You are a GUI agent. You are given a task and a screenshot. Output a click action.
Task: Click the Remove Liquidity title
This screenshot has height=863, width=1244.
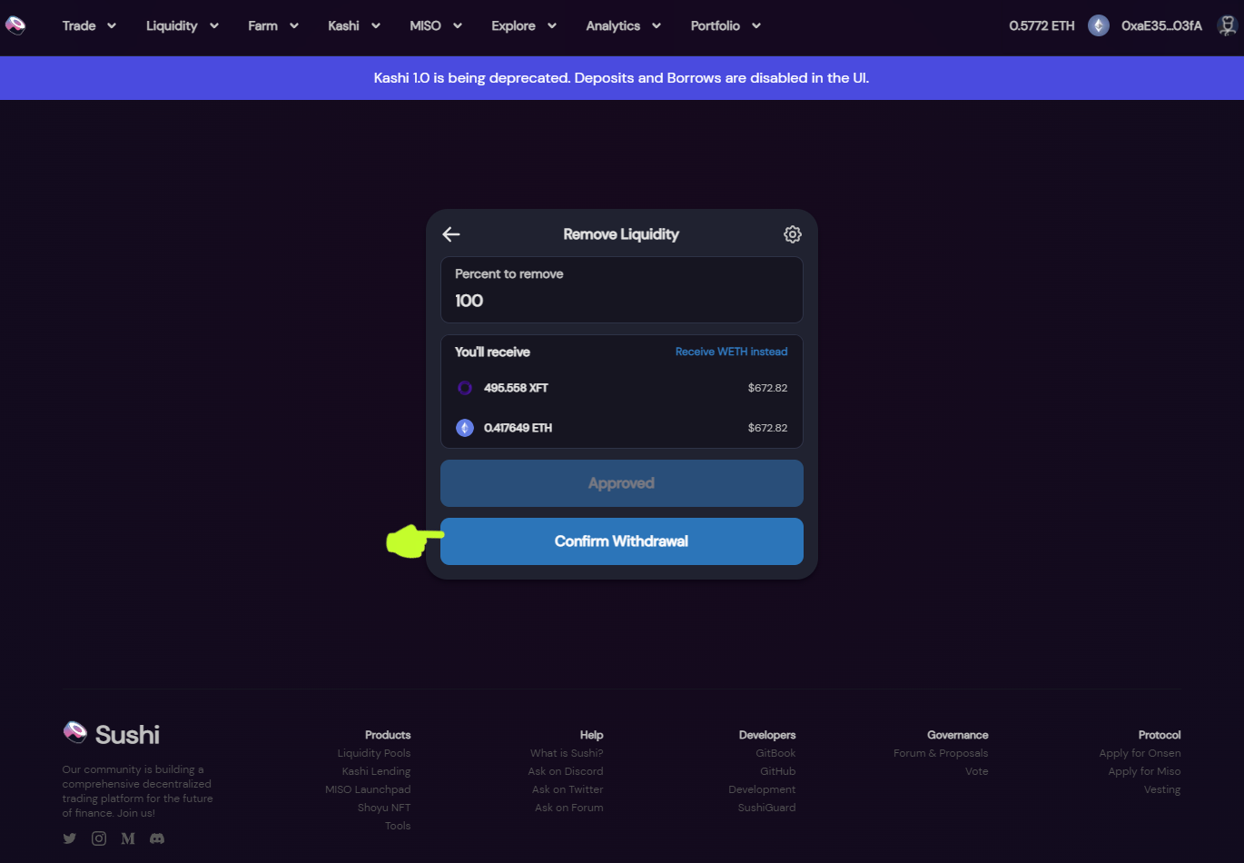coord(621,234)
